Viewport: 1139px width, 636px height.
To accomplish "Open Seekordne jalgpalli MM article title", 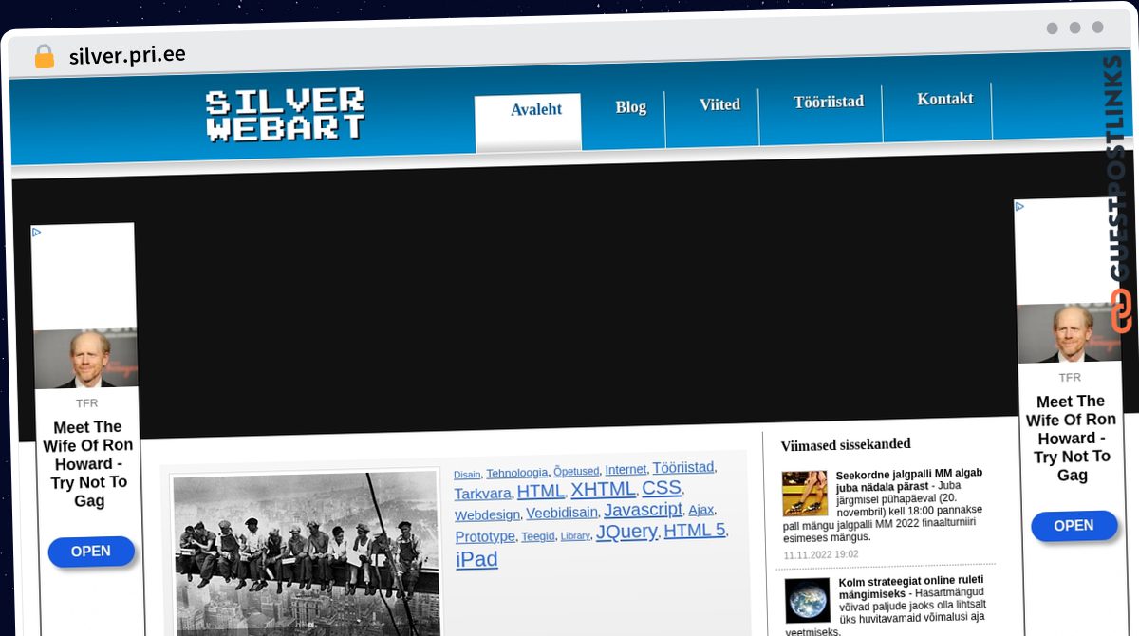I will 908,479.
